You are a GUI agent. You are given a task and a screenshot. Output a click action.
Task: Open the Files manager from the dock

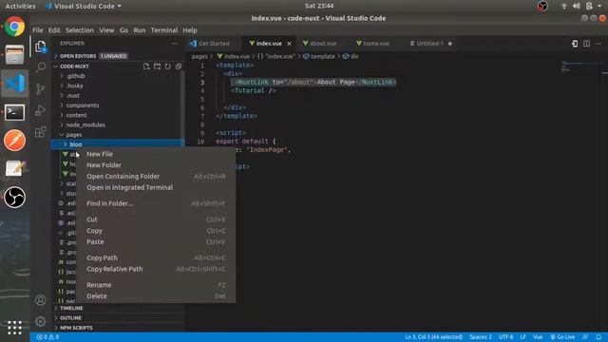coord(15,55)
